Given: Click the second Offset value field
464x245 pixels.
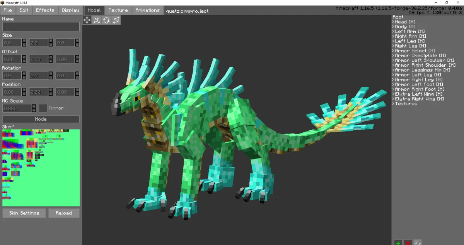Looking at the screenshot, I should tap(39, 59).
